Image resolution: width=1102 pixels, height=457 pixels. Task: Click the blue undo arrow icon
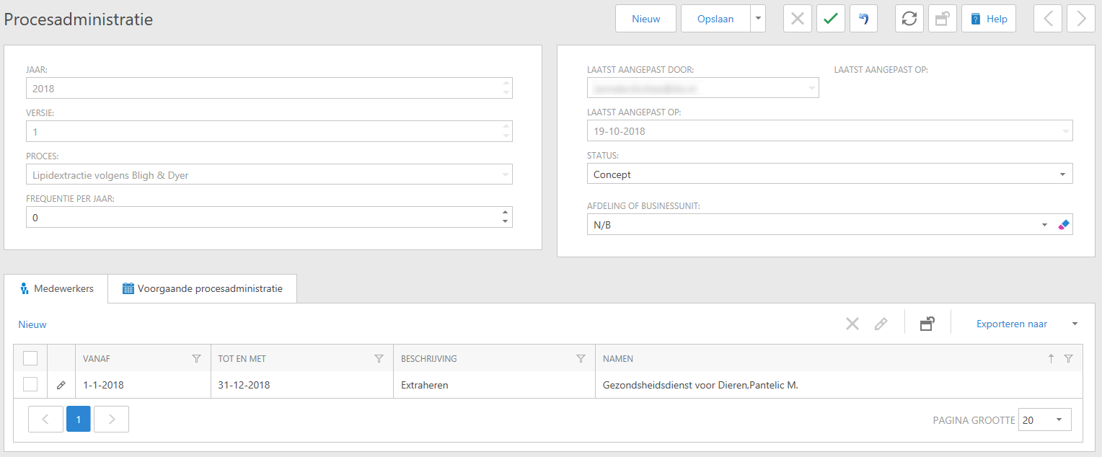coord(863,19)
